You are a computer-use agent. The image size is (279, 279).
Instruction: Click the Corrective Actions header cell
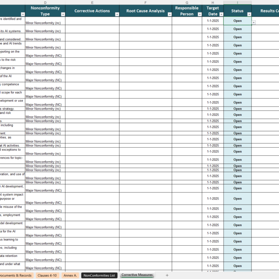pyautogui.click(x=92, y=11)
